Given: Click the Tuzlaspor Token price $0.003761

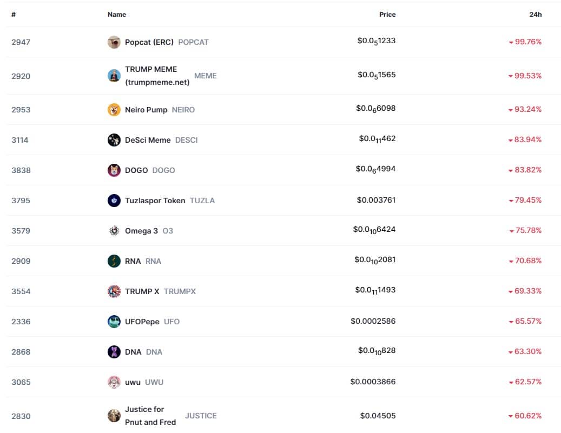Looking at the screenshot, I should point(376,200).
